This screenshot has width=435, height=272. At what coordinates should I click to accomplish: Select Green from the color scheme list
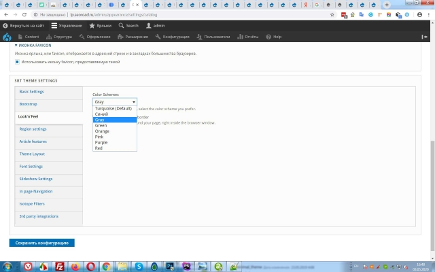(x=101, y=125)
